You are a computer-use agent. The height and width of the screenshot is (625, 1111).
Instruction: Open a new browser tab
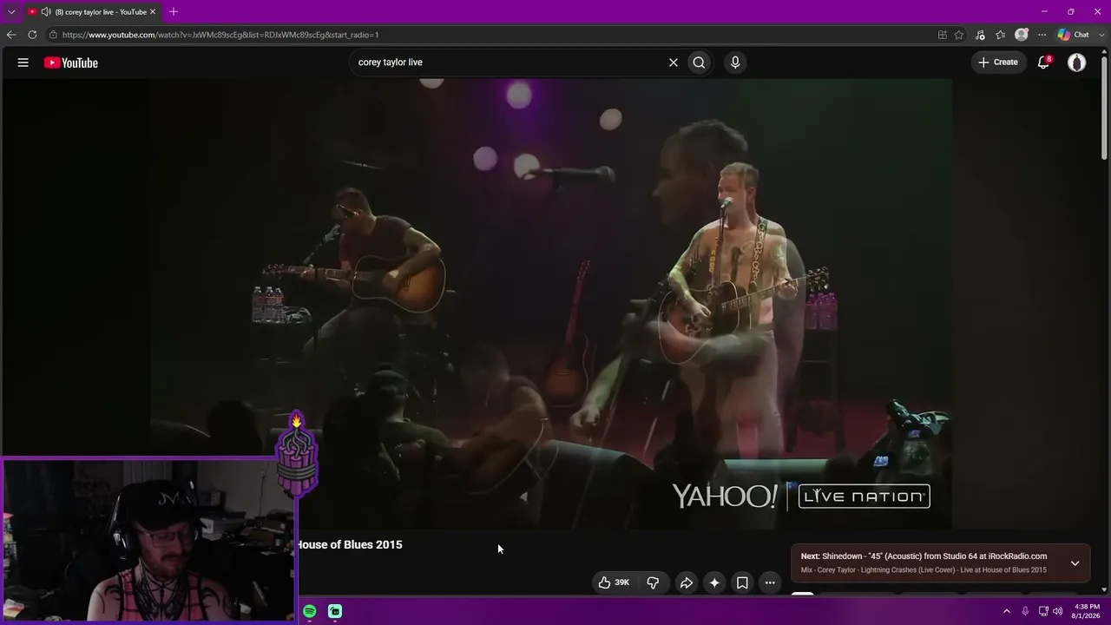(174, 12)
